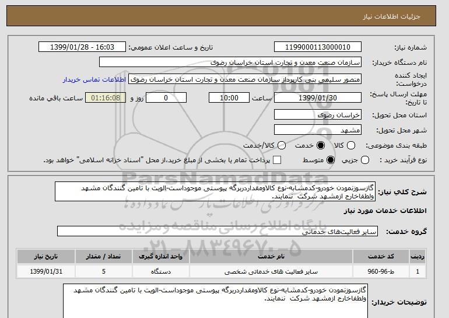
Task: Click the نام خدمت column header
Action: [x=271, y=256]
